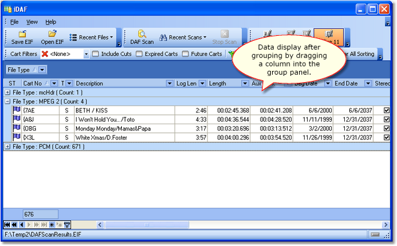Open the Cart Filters combo box arrow

click(x=86, y=54)
